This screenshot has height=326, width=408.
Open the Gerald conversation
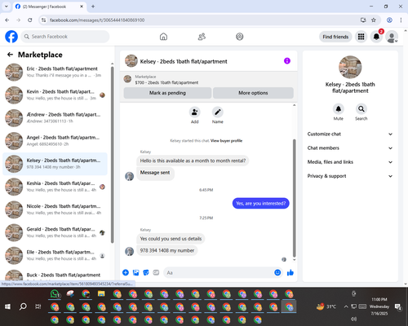[x=55, y=232]
